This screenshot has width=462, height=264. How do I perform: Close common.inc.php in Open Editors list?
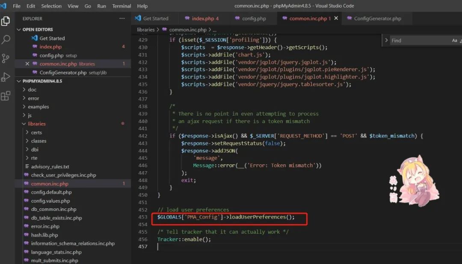coord(27,64)
